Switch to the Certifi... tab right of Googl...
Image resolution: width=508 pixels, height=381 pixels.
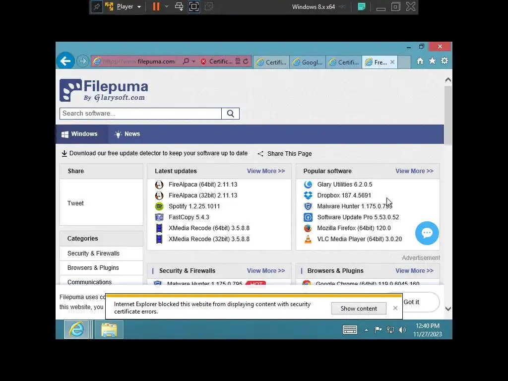point(344,62)
